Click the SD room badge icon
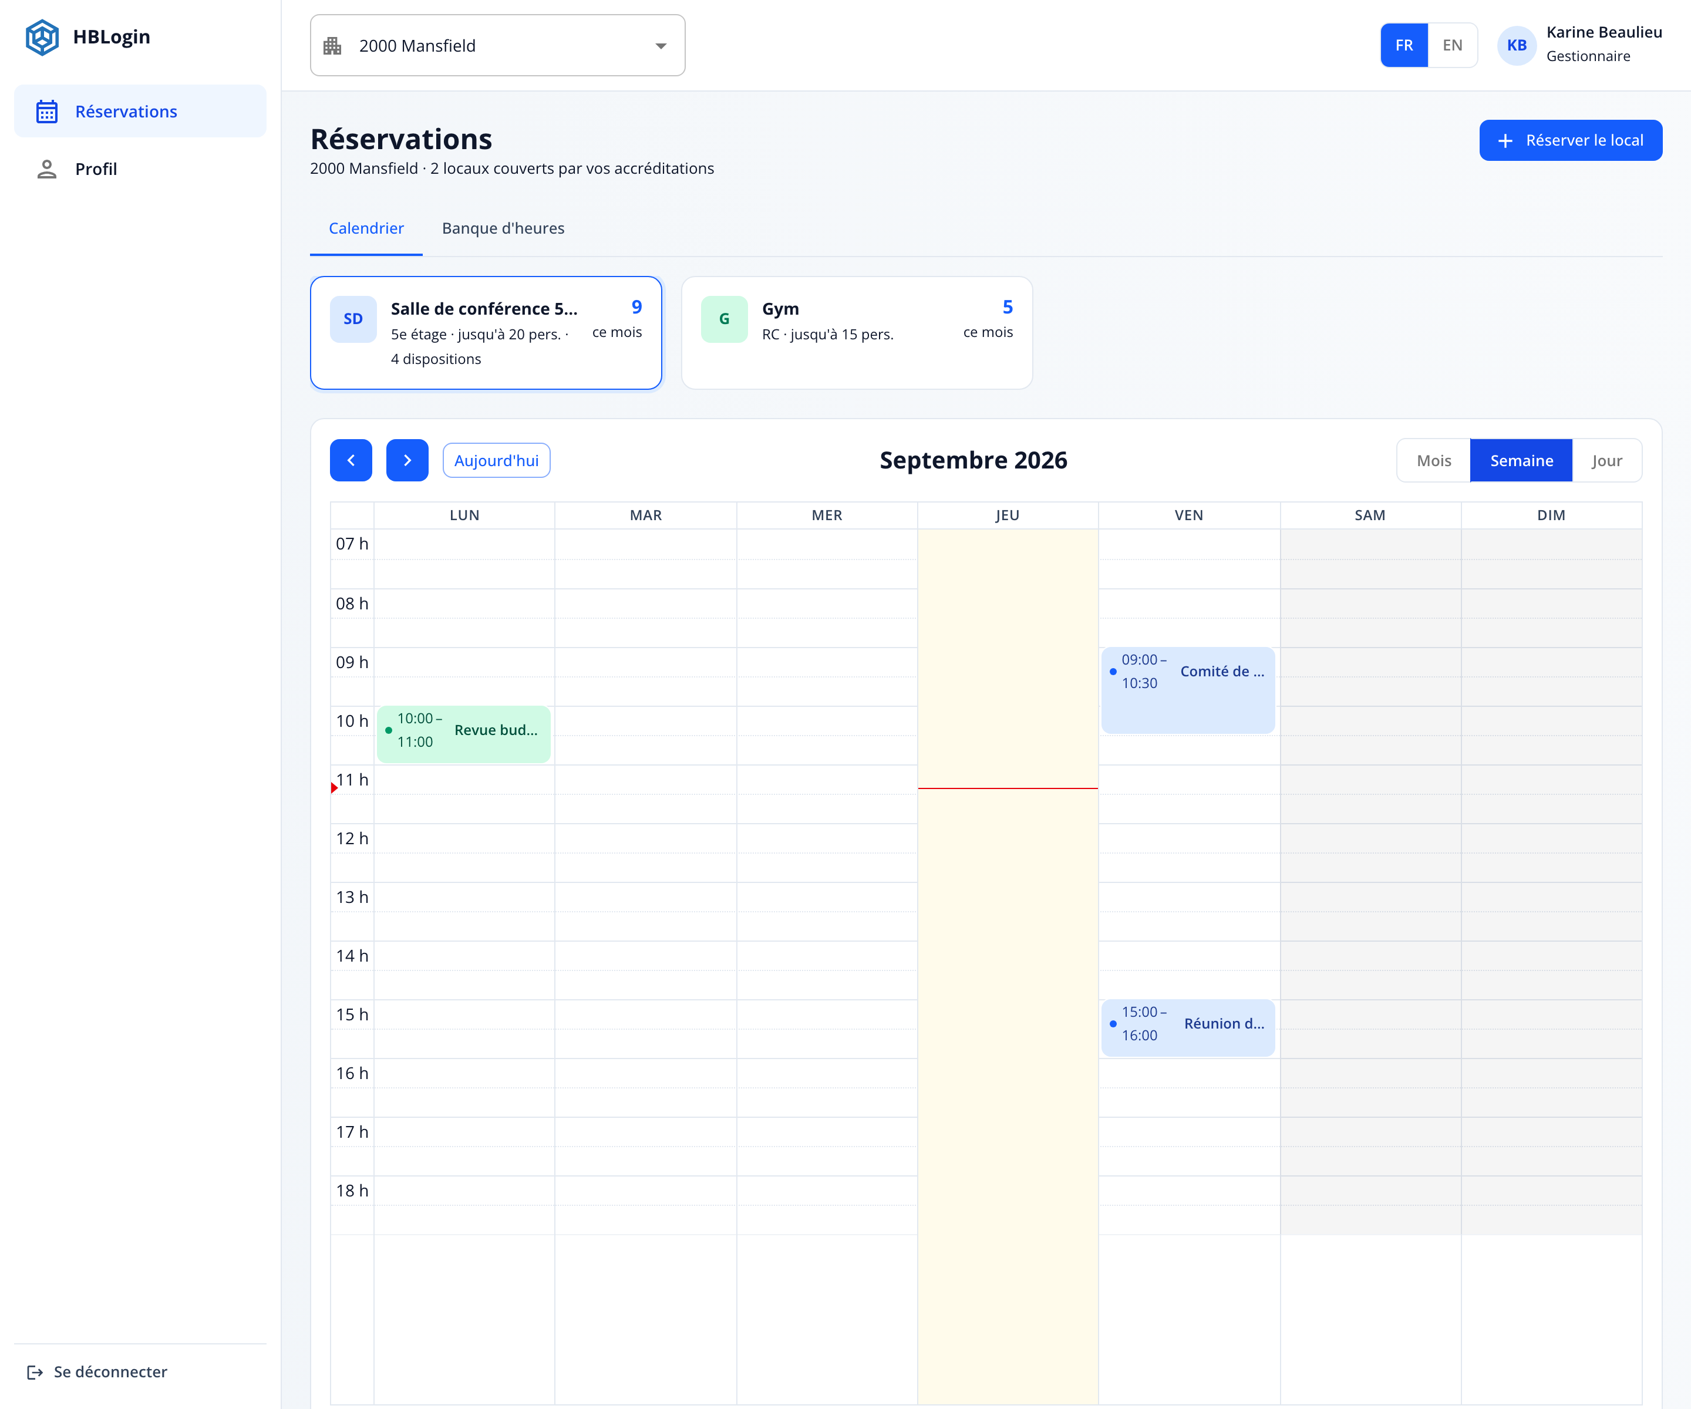This screenshot has height=1409, width=1691. pyautogui.click(x=353, y=319)
